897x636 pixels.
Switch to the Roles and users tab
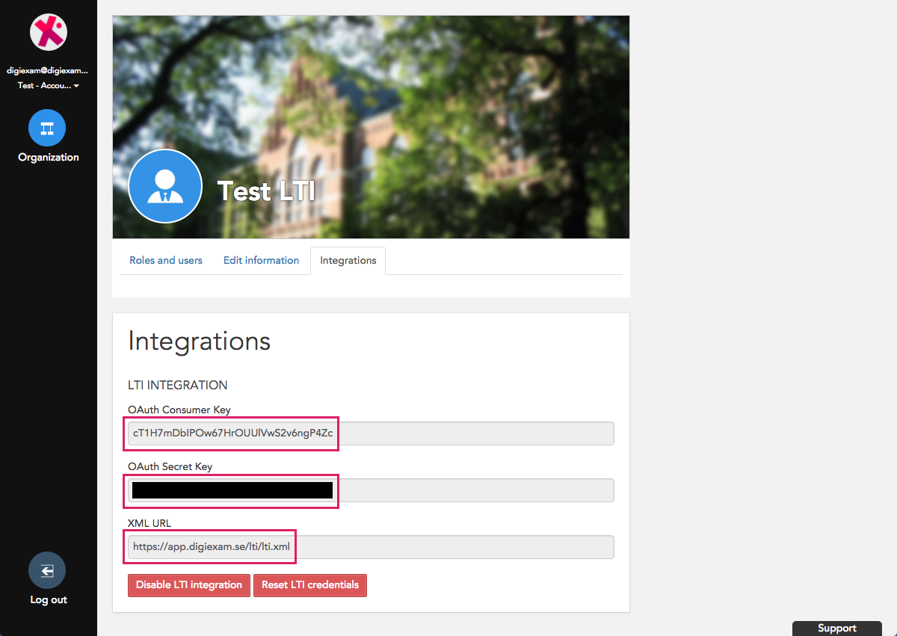point(166,260)
